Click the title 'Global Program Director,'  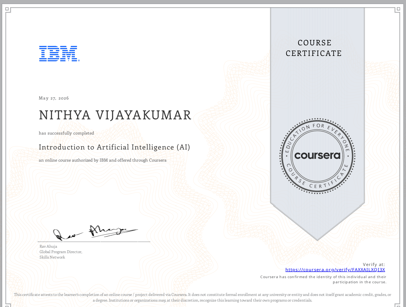(61, 252)
